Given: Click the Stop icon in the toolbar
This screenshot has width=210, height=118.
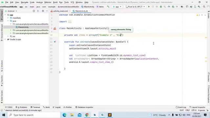Looking at the screenshot, I should tap(177, 7).
